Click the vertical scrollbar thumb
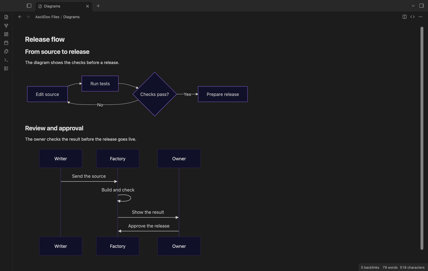428x271 pixels. [422, 138]
